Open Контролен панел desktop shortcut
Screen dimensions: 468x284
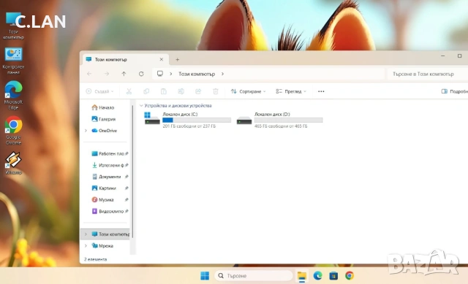pyautogui.click(x=13, y=61)
